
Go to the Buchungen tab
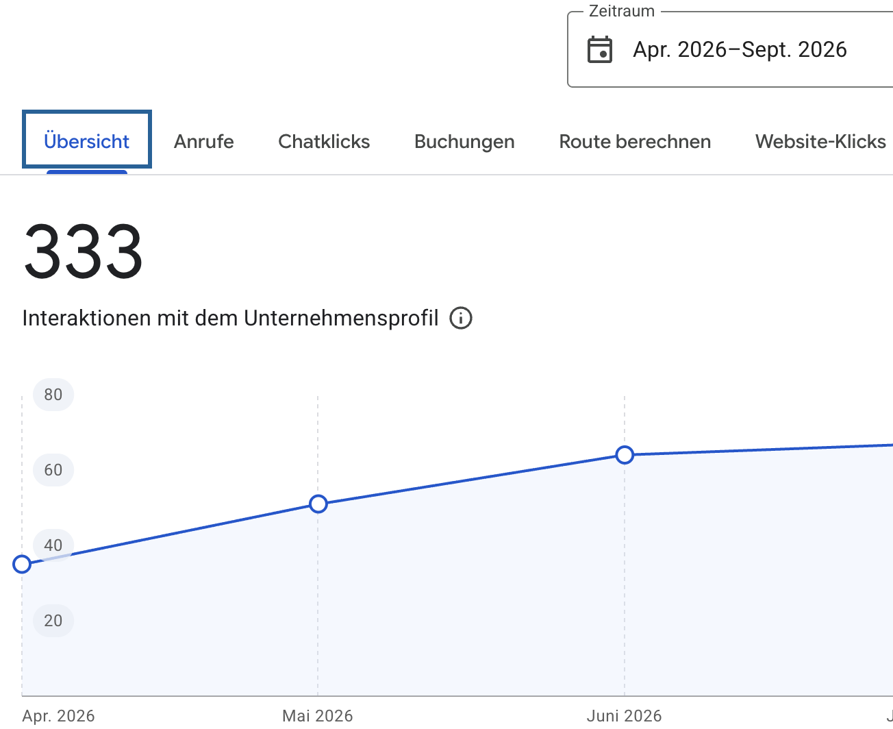464,141
